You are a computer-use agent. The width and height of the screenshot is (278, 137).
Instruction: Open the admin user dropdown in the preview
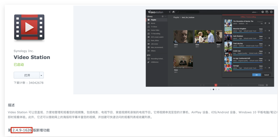pos(254,12)
